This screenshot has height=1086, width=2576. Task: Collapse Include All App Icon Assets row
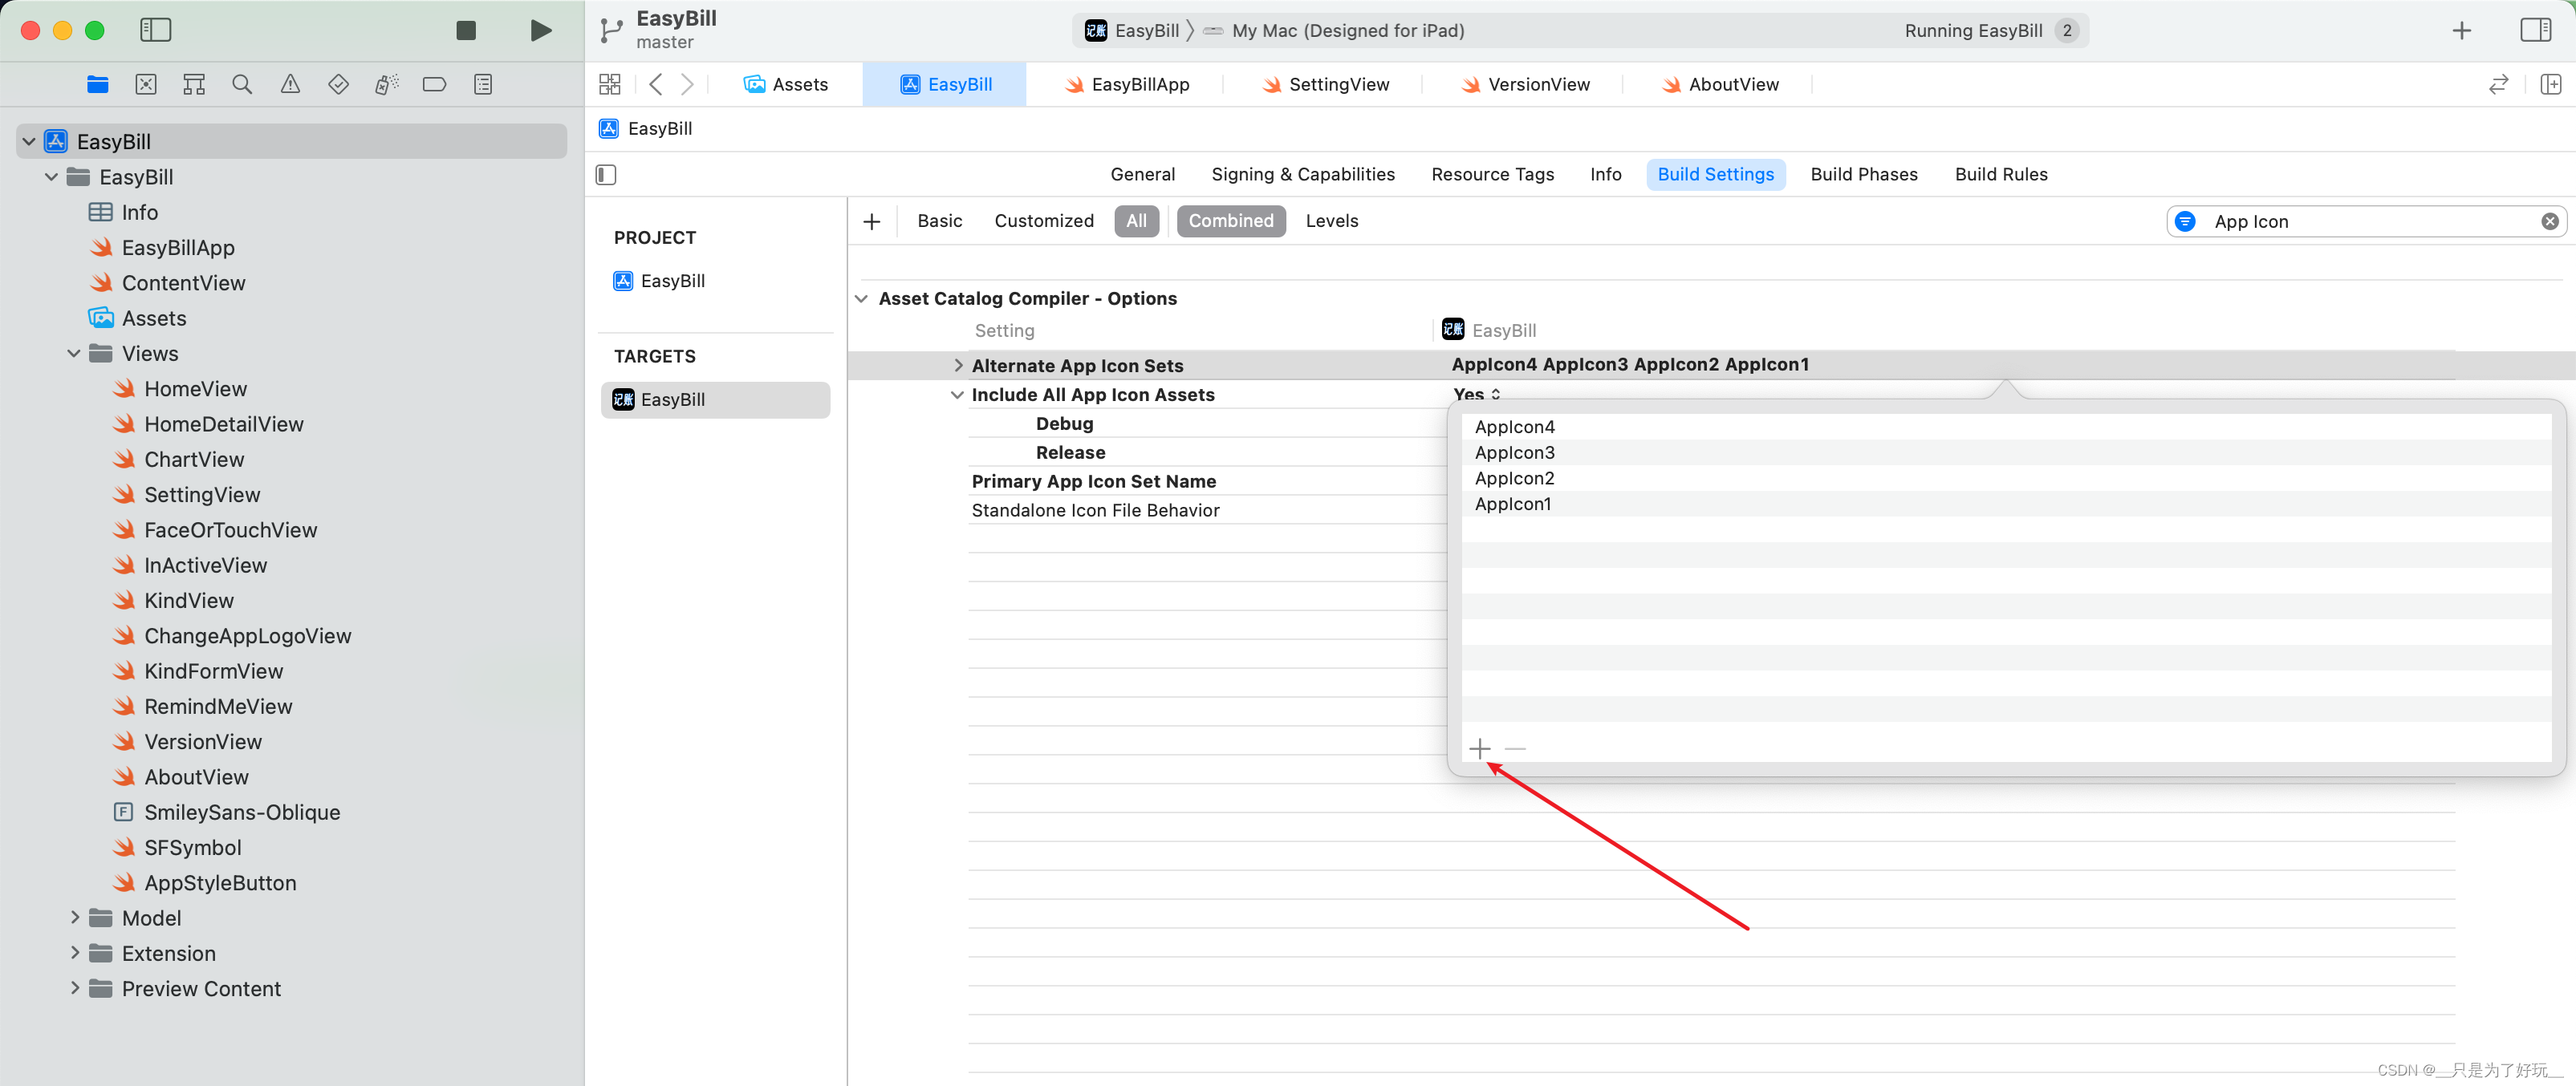957,395
